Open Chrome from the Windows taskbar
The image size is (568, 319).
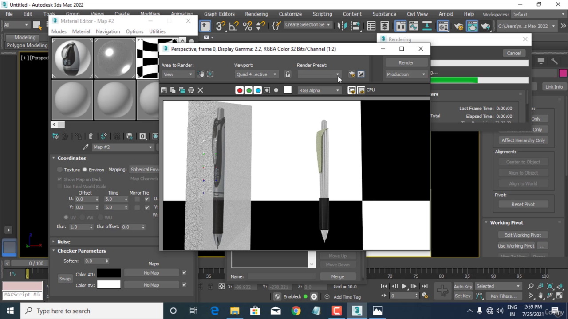296,311
